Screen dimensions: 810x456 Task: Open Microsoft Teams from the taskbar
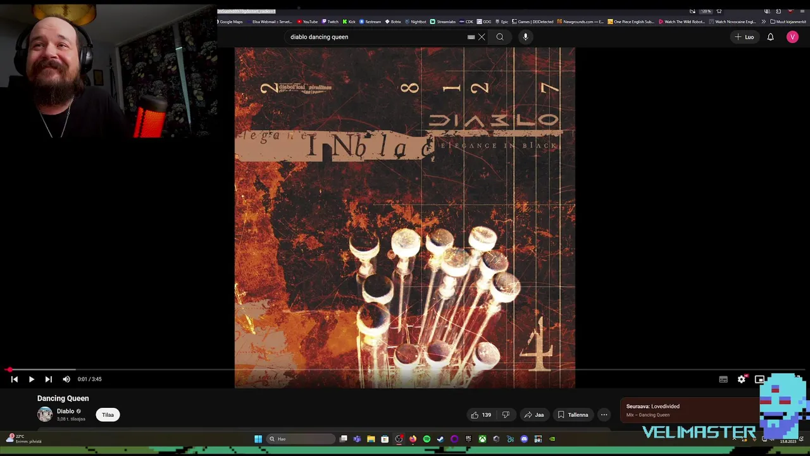tap(357, 439)
